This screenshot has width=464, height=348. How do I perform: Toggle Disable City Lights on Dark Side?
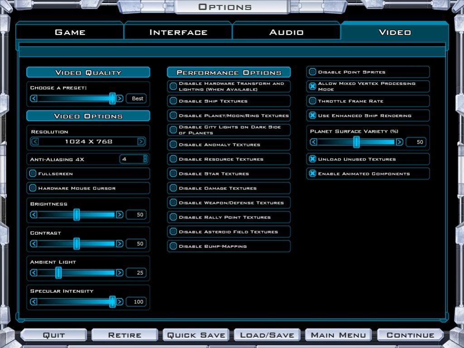click(x=174, y=130)
